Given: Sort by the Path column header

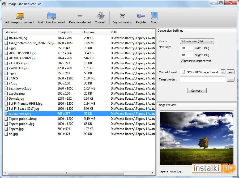Looking at the screenshot, I should (x=132, y=32).
